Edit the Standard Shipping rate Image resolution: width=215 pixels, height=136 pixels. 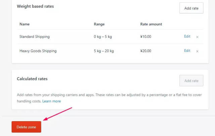(x=187, y=36)
